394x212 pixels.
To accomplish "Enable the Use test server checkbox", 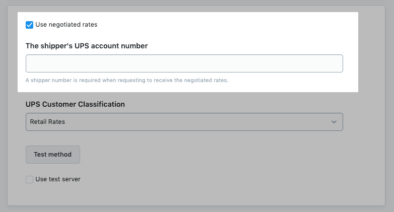I will [30, 179].
